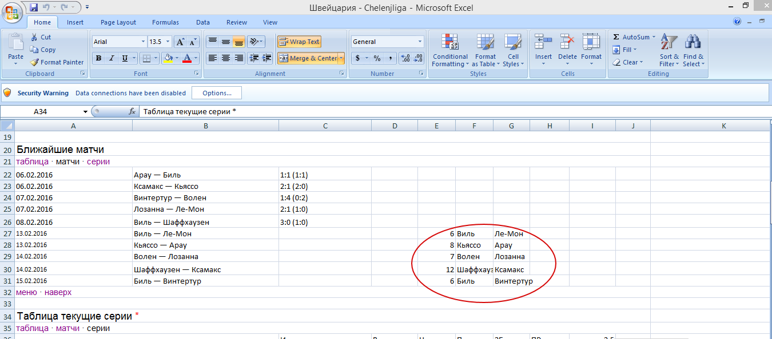Open the Page Layout tab

pos(118,22)
